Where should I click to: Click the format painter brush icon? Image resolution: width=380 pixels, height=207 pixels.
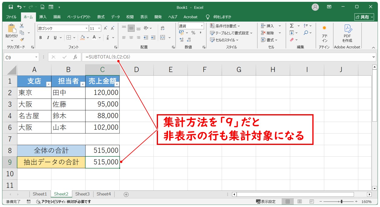[22, 39]
